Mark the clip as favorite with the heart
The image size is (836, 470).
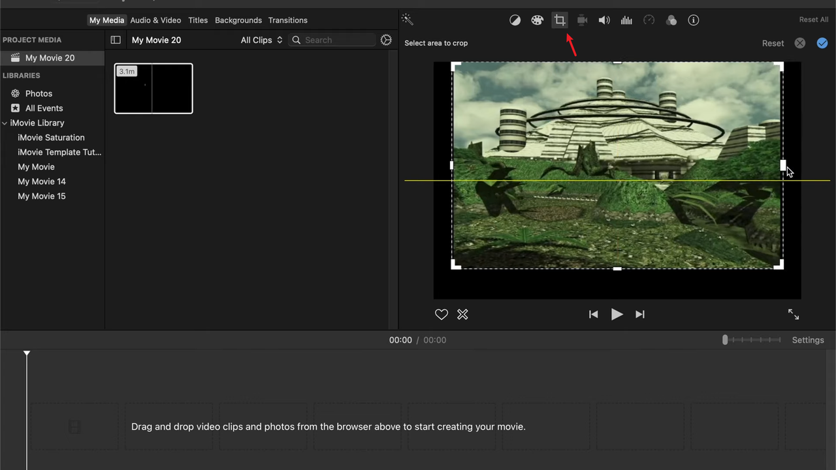442,314
